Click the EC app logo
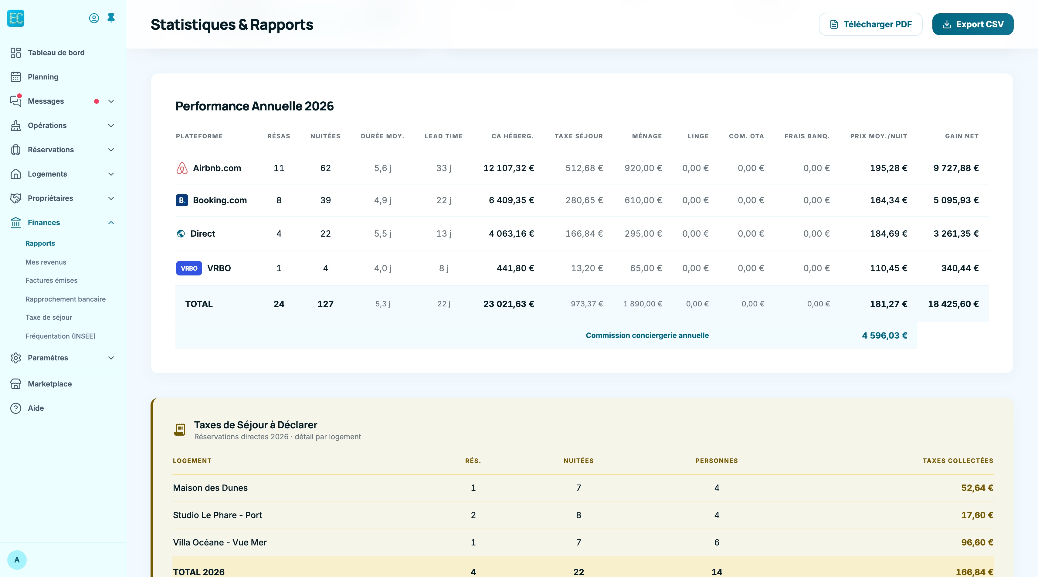The height and width of the screenshot is (577, 1038). (x=16, y=18)
